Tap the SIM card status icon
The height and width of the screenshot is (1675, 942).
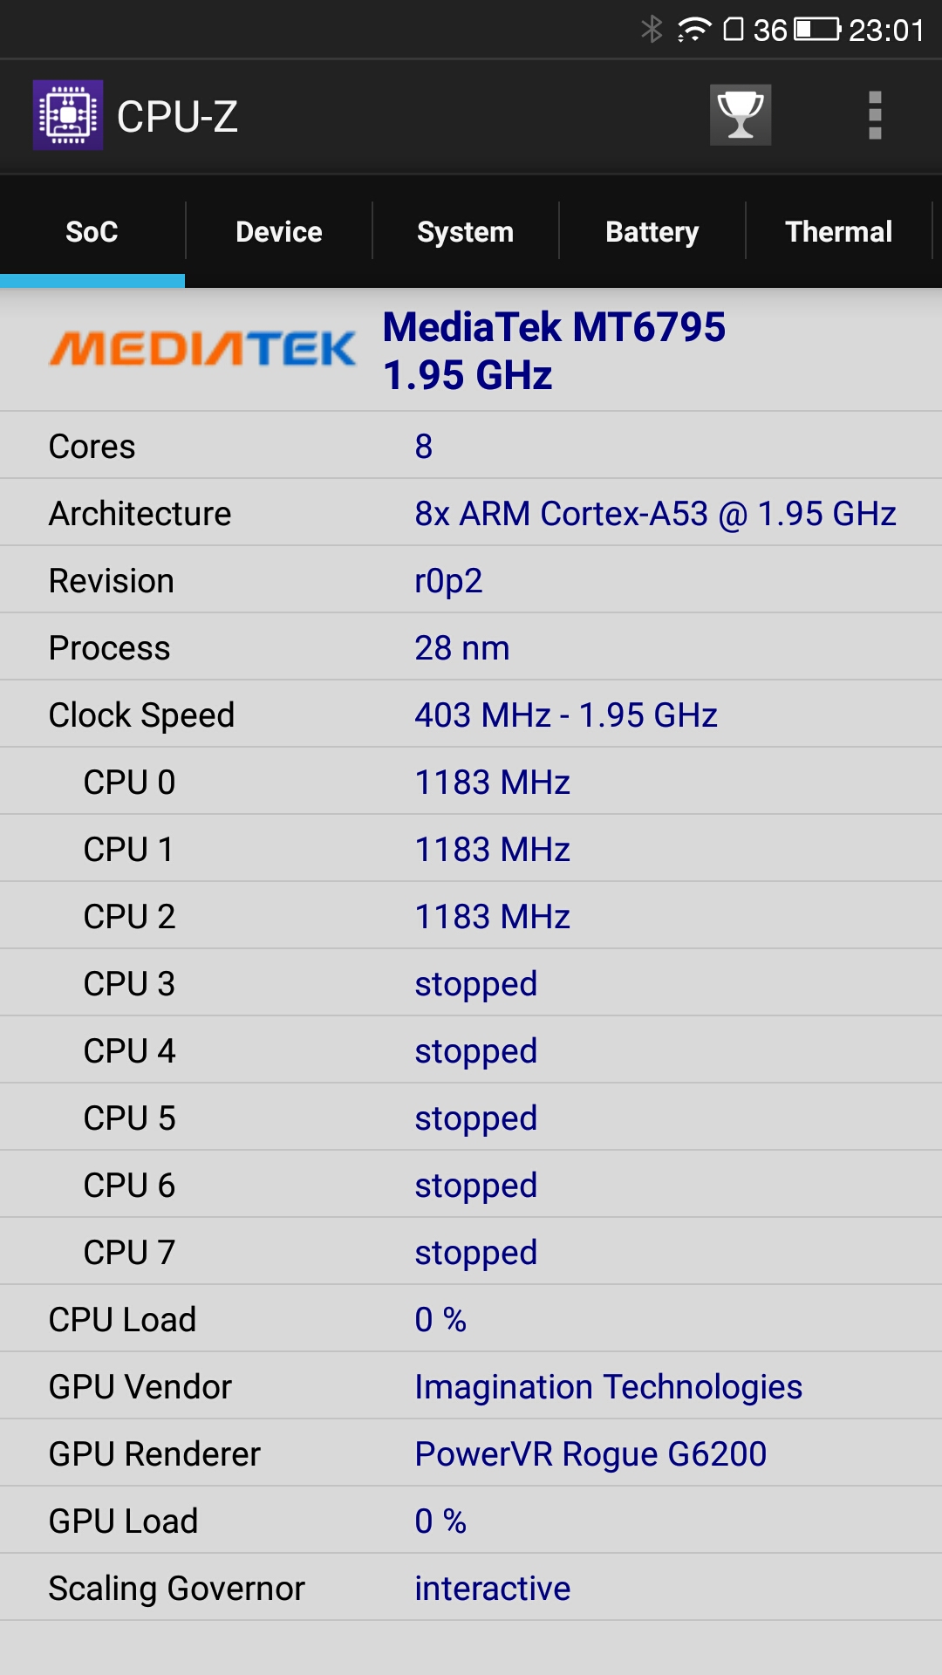coord(734,29)
